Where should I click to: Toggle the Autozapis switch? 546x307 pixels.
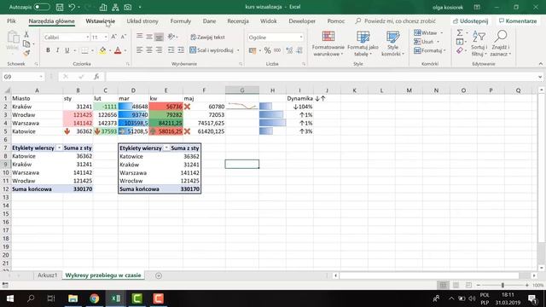(x=42, y=7)
